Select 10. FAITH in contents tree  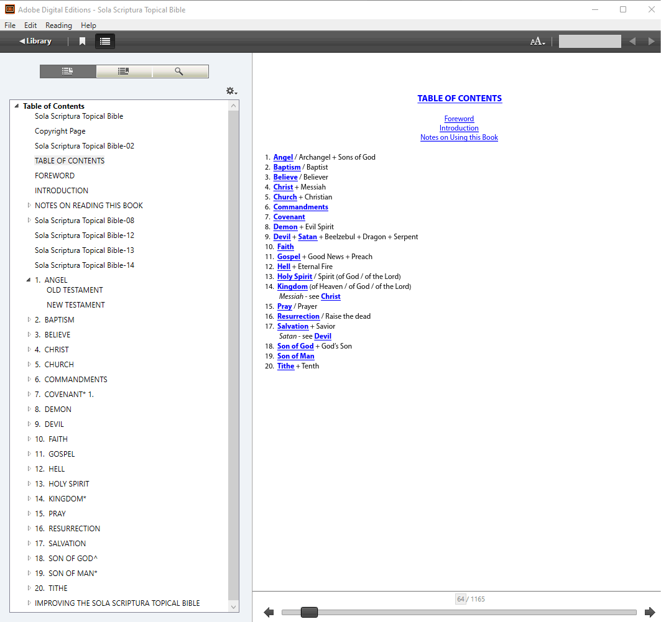[x=52, y=439]
